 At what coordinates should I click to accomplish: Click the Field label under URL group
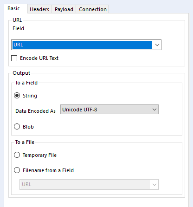click(18, 28)
